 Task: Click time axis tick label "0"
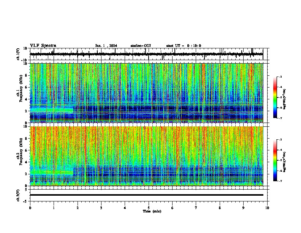(x=30, y=208)
